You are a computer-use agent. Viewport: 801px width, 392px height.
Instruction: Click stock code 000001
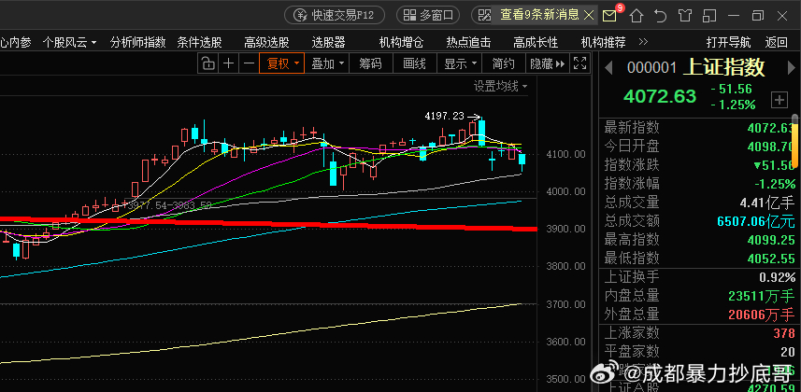pyautogui.click(x=651, y=68)
